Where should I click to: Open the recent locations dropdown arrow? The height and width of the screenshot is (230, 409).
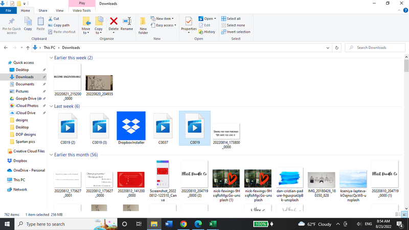(21, 48)
